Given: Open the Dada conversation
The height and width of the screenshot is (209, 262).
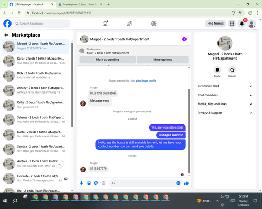Looking at the screenshot, I should (x=35, y=134).
